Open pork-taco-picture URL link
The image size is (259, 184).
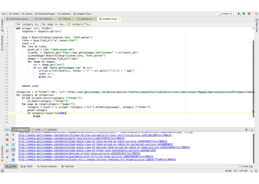(x=71, y=138)
